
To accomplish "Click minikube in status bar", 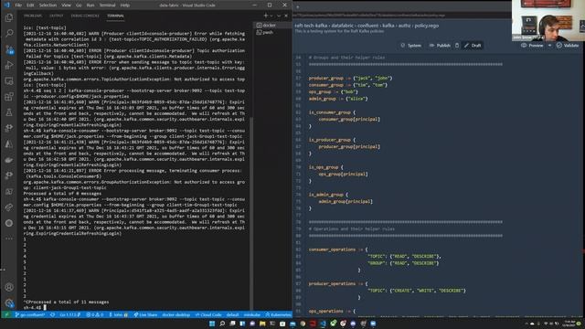I will coord(252,314).
